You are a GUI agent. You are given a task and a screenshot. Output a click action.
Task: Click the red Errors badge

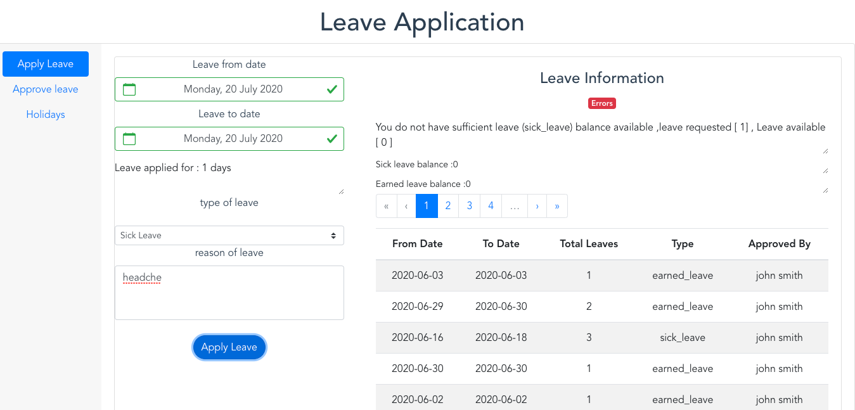click(x=601, y=103)
